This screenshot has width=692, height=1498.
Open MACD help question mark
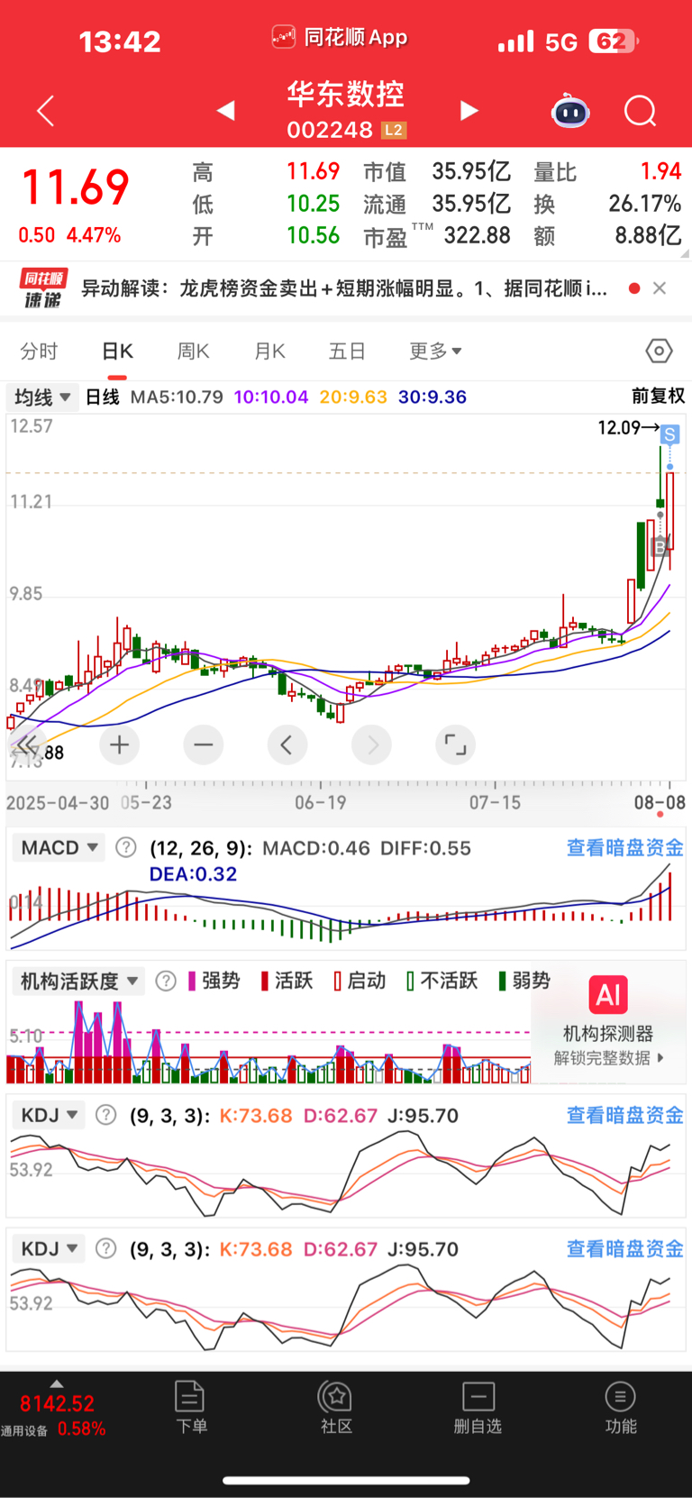click(126, 847)
